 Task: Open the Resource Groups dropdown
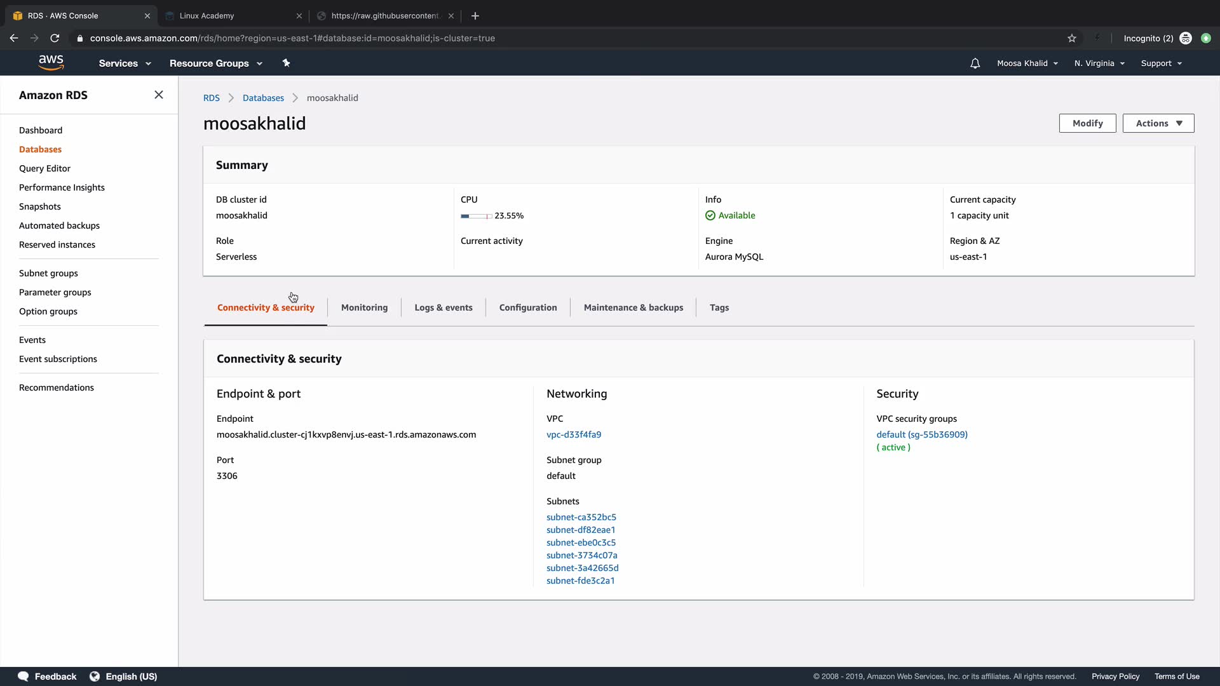(x=215, y=64)
